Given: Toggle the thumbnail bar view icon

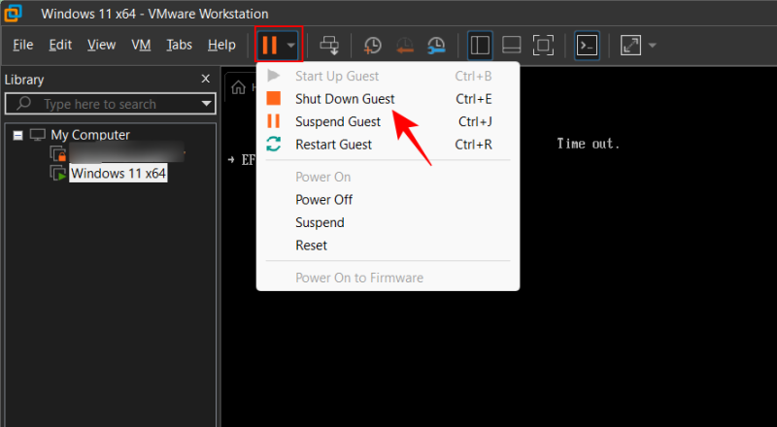Looking at the screenshot, I should 512,45.
